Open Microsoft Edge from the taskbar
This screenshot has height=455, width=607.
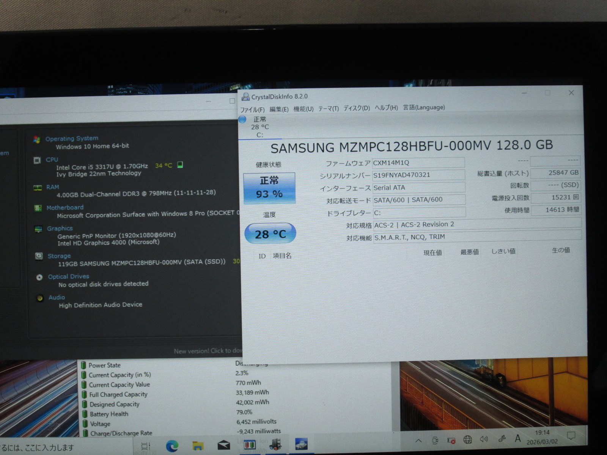click(x=172, y=446)
